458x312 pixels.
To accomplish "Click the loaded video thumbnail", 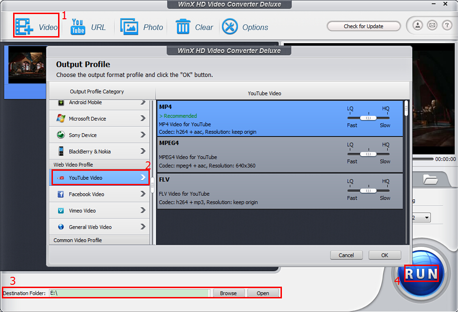I will 27,65.
